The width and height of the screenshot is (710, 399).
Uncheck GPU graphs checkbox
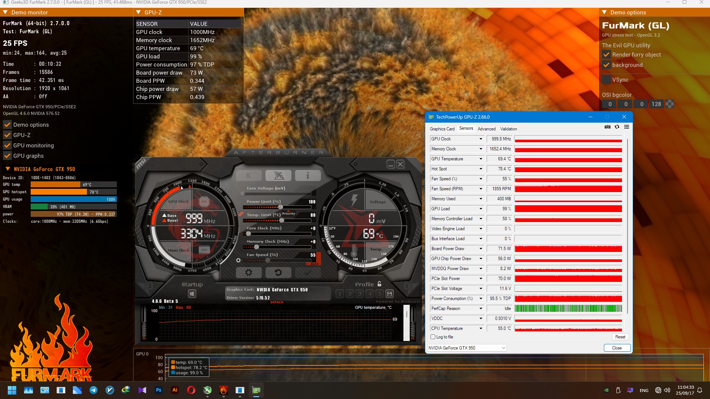[x=7, y=156]
